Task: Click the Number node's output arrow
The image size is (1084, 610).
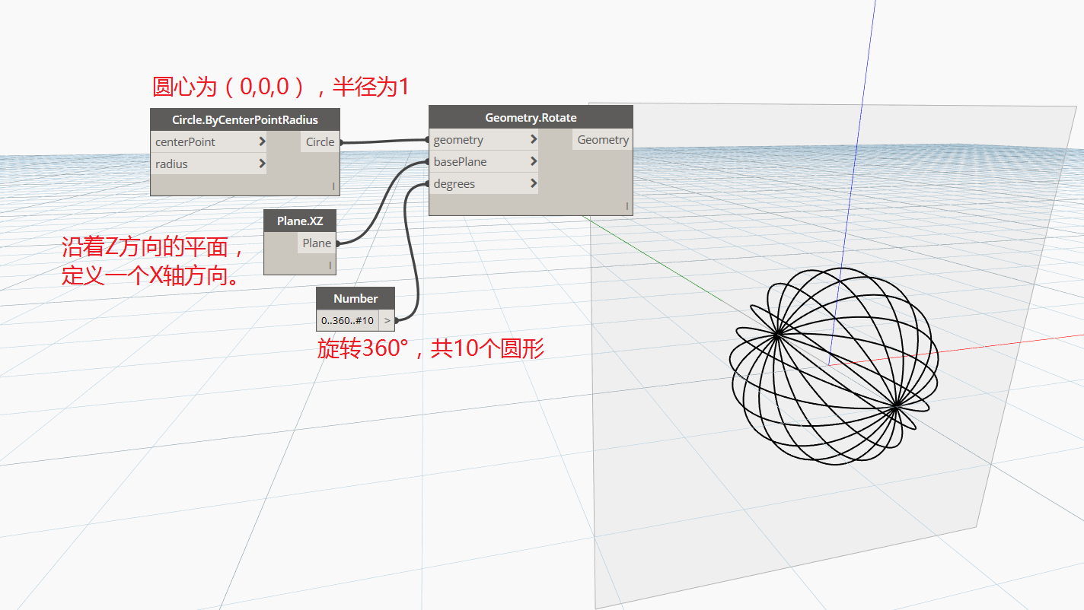Action: (387, 320)
